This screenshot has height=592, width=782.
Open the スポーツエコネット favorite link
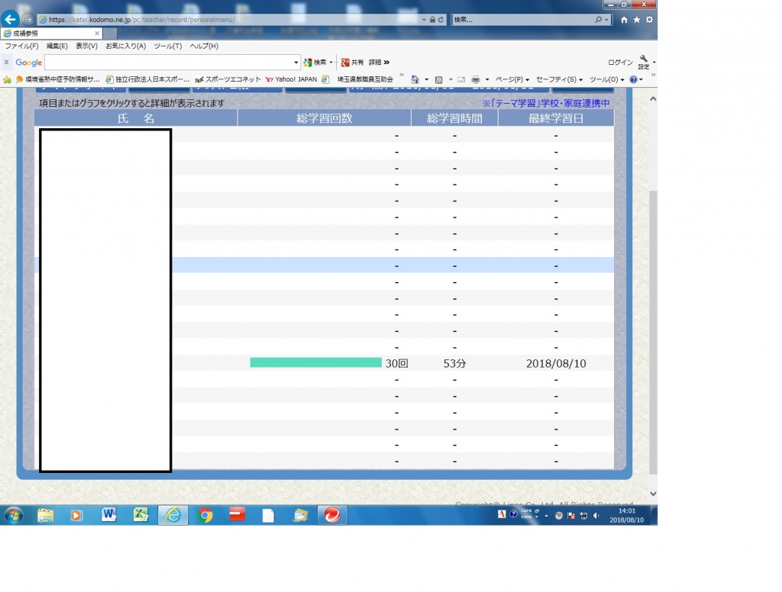(228, 79)
